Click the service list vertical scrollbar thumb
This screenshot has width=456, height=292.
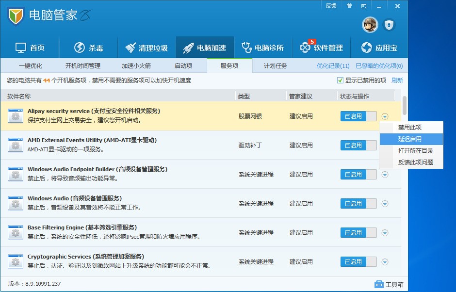404,105
